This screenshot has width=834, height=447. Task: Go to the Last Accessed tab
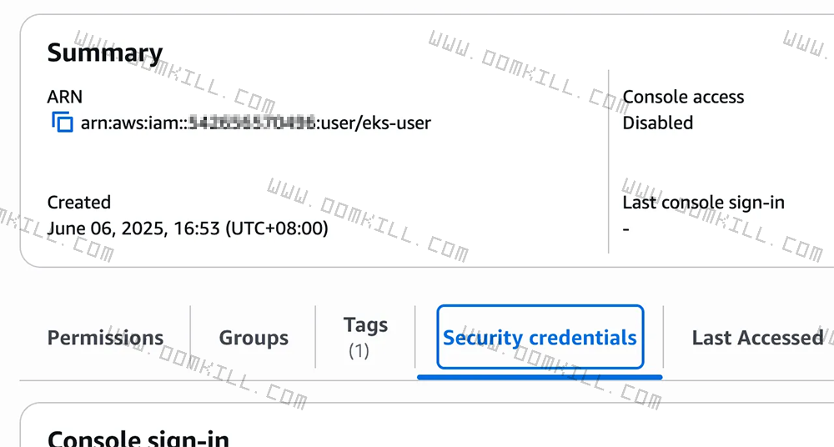(x=756, y=338)
